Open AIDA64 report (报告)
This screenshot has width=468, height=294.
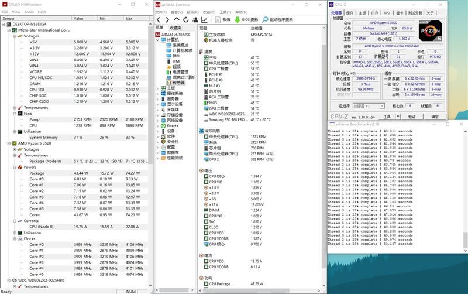coord(223,20)
